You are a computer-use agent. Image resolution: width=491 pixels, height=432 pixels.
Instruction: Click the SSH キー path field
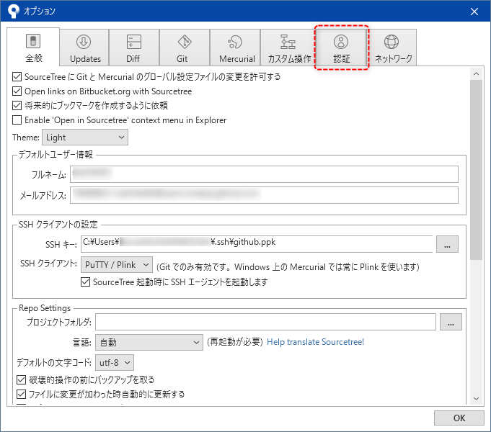tap(257, 244)
